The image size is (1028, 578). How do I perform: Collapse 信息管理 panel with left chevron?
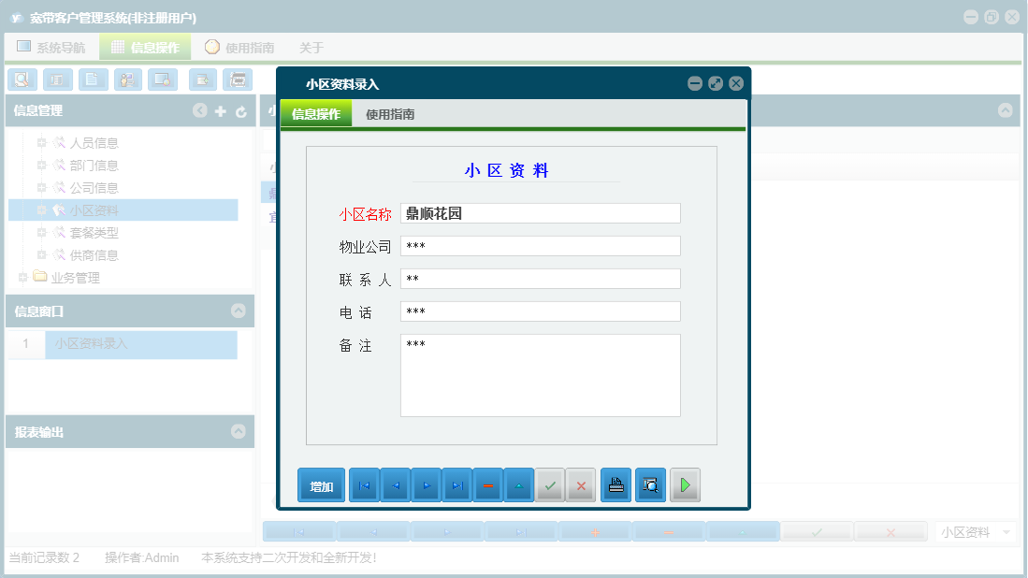pos(200,110)
